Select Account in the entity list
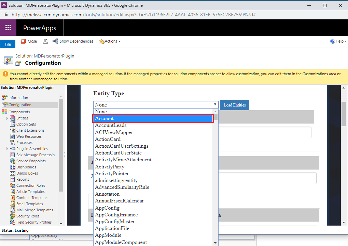The image size is (348, 246). [153, 118]
